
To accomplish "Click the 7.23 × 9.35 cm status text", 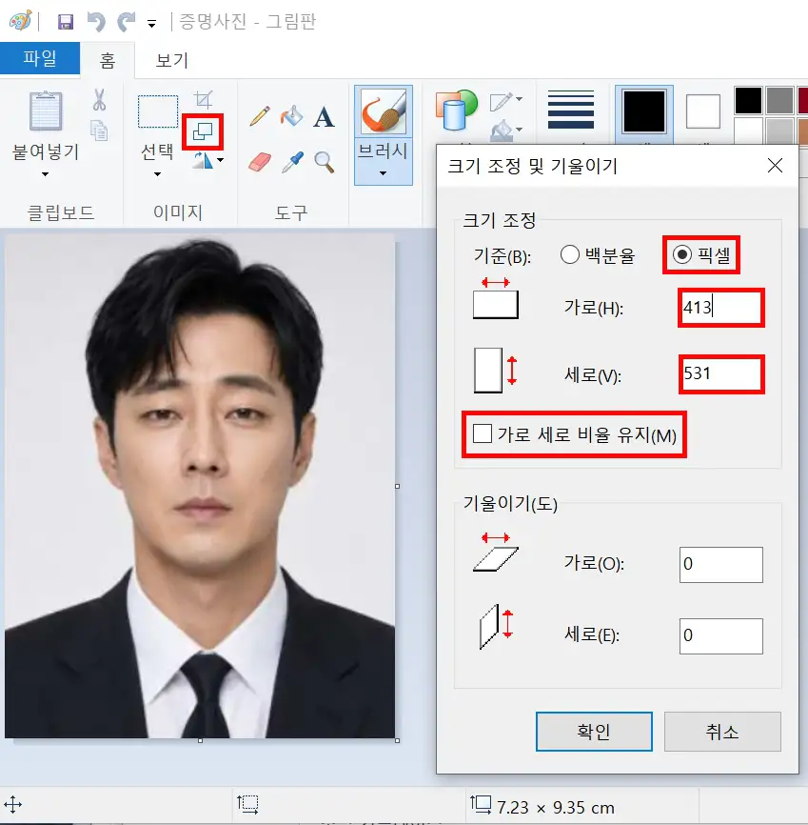I will pos(556,808).
